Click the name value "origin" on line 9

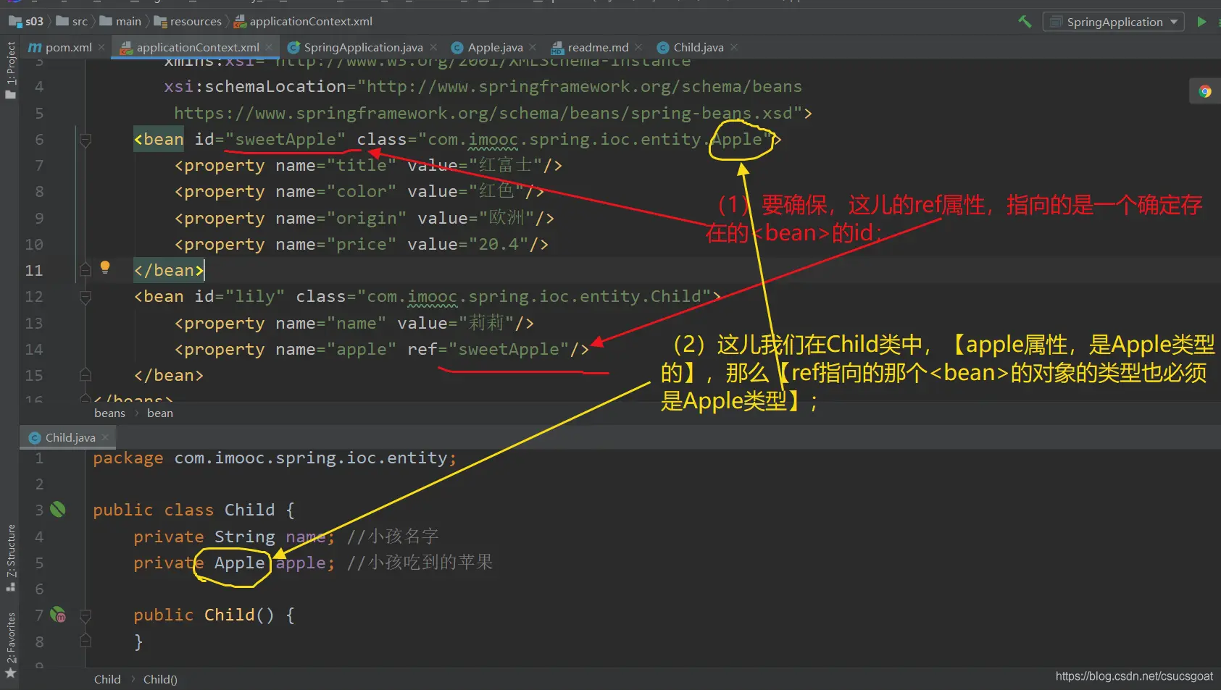pyautogui.click(x=367, y=218)
